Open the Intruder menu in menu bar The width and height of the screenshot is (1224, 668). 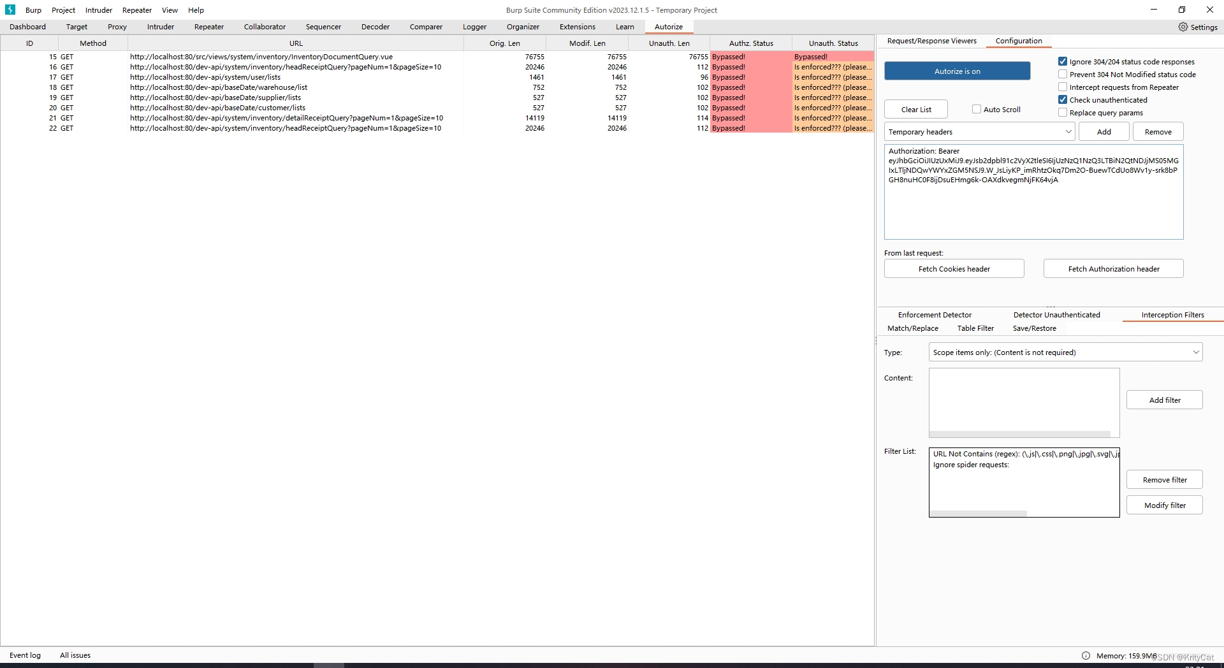point(99,10)
